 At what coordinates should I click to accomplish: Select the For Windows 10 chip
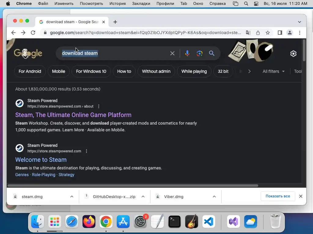tap(91, 71)
